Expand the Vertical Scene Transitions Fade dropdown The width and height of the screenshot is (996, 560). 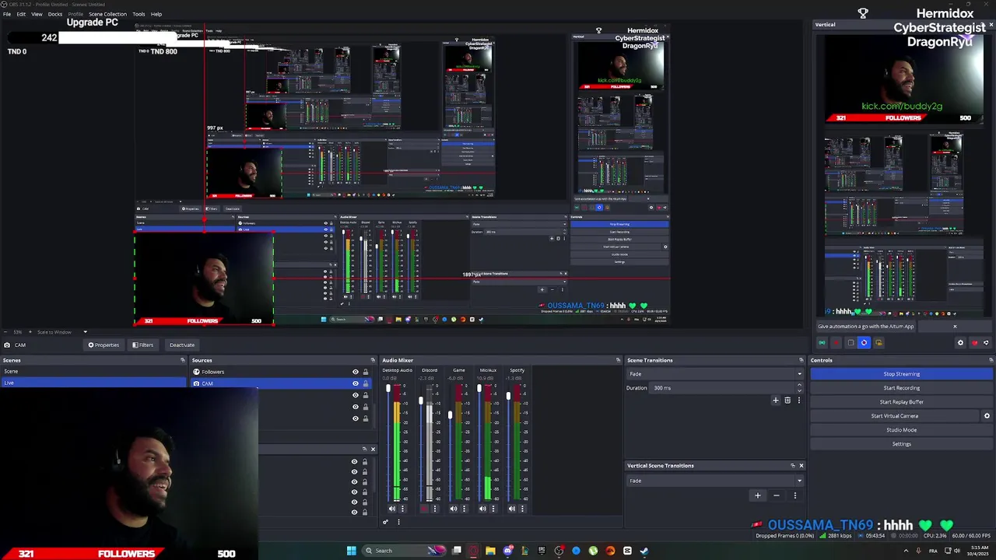click(799, 481)
